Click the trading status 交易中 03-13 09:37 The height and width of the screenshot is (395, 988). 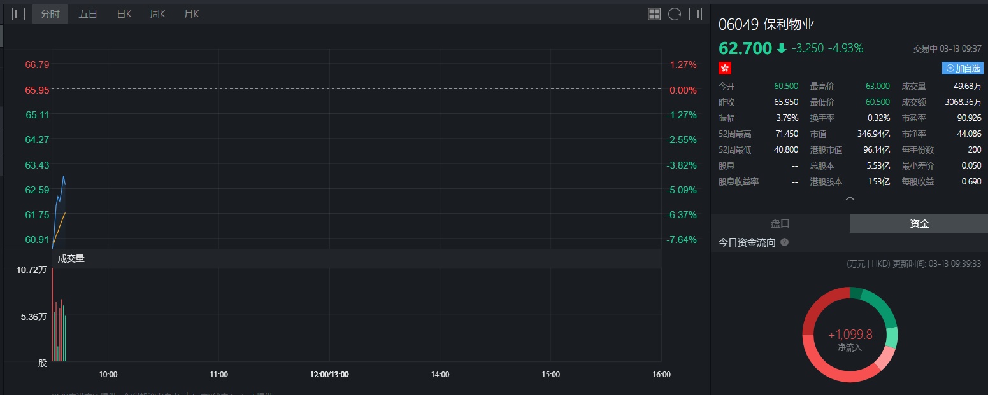pos(947,48)
